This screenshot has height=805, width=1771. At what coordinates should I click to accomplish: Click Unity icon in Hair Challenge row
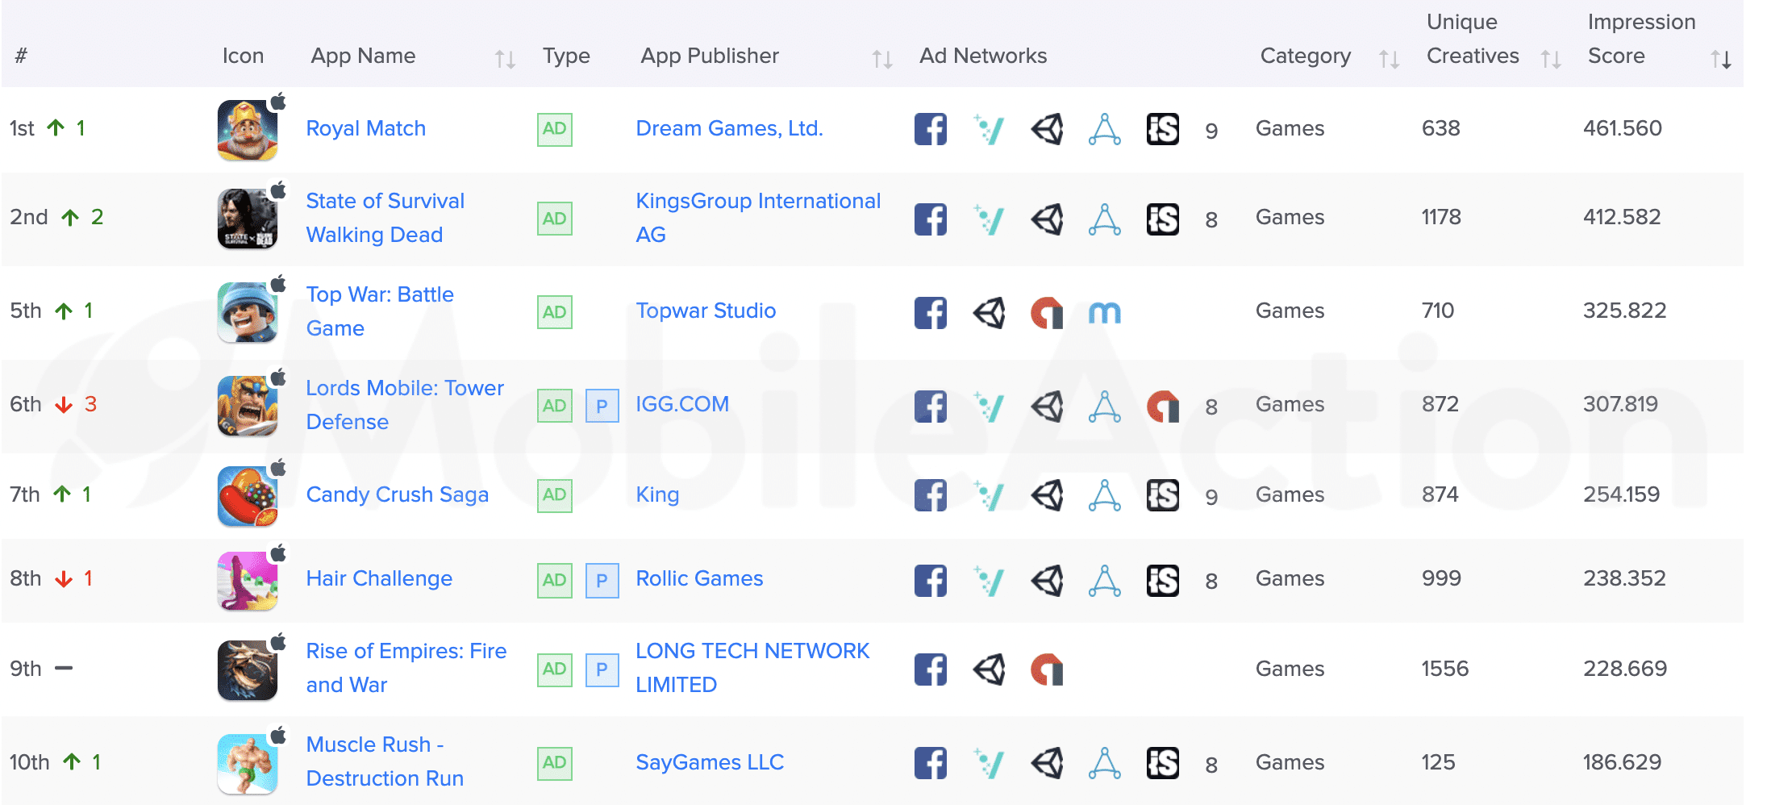1047,581
